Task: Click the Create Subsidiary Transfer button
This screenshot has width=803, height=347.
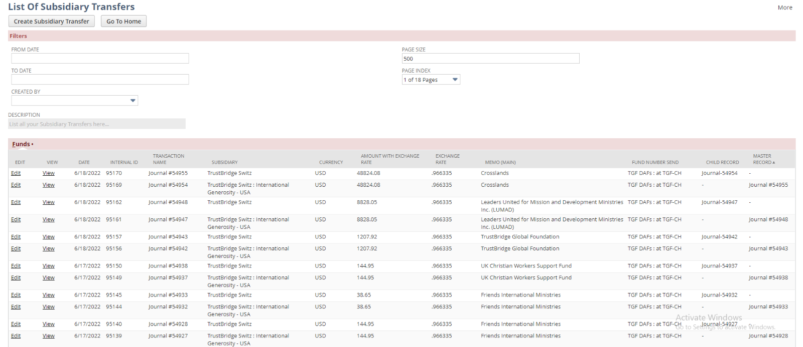Action: click(x=51, y=22)
